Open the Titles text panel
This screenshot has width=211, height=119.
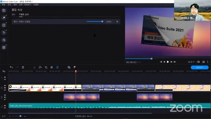[x=4, y=32]
